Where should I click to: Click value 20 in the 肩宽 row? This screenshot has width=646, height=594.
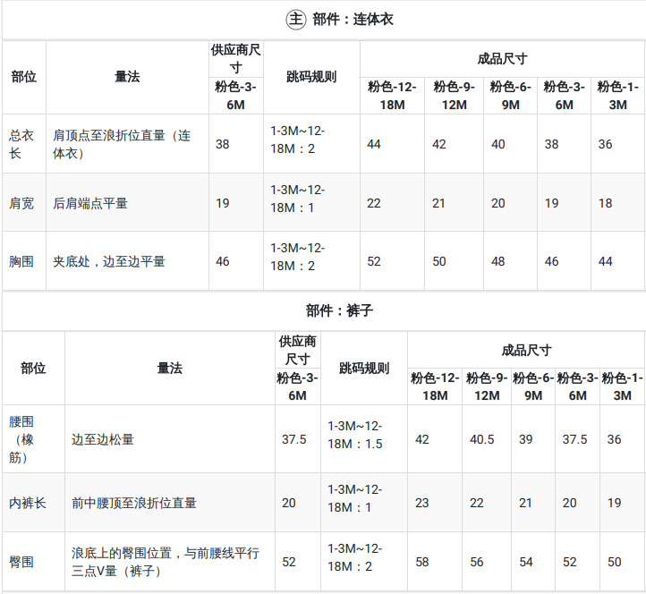click(498, 203)
